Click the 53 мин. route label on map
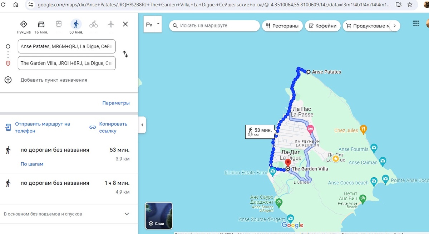 260,132
